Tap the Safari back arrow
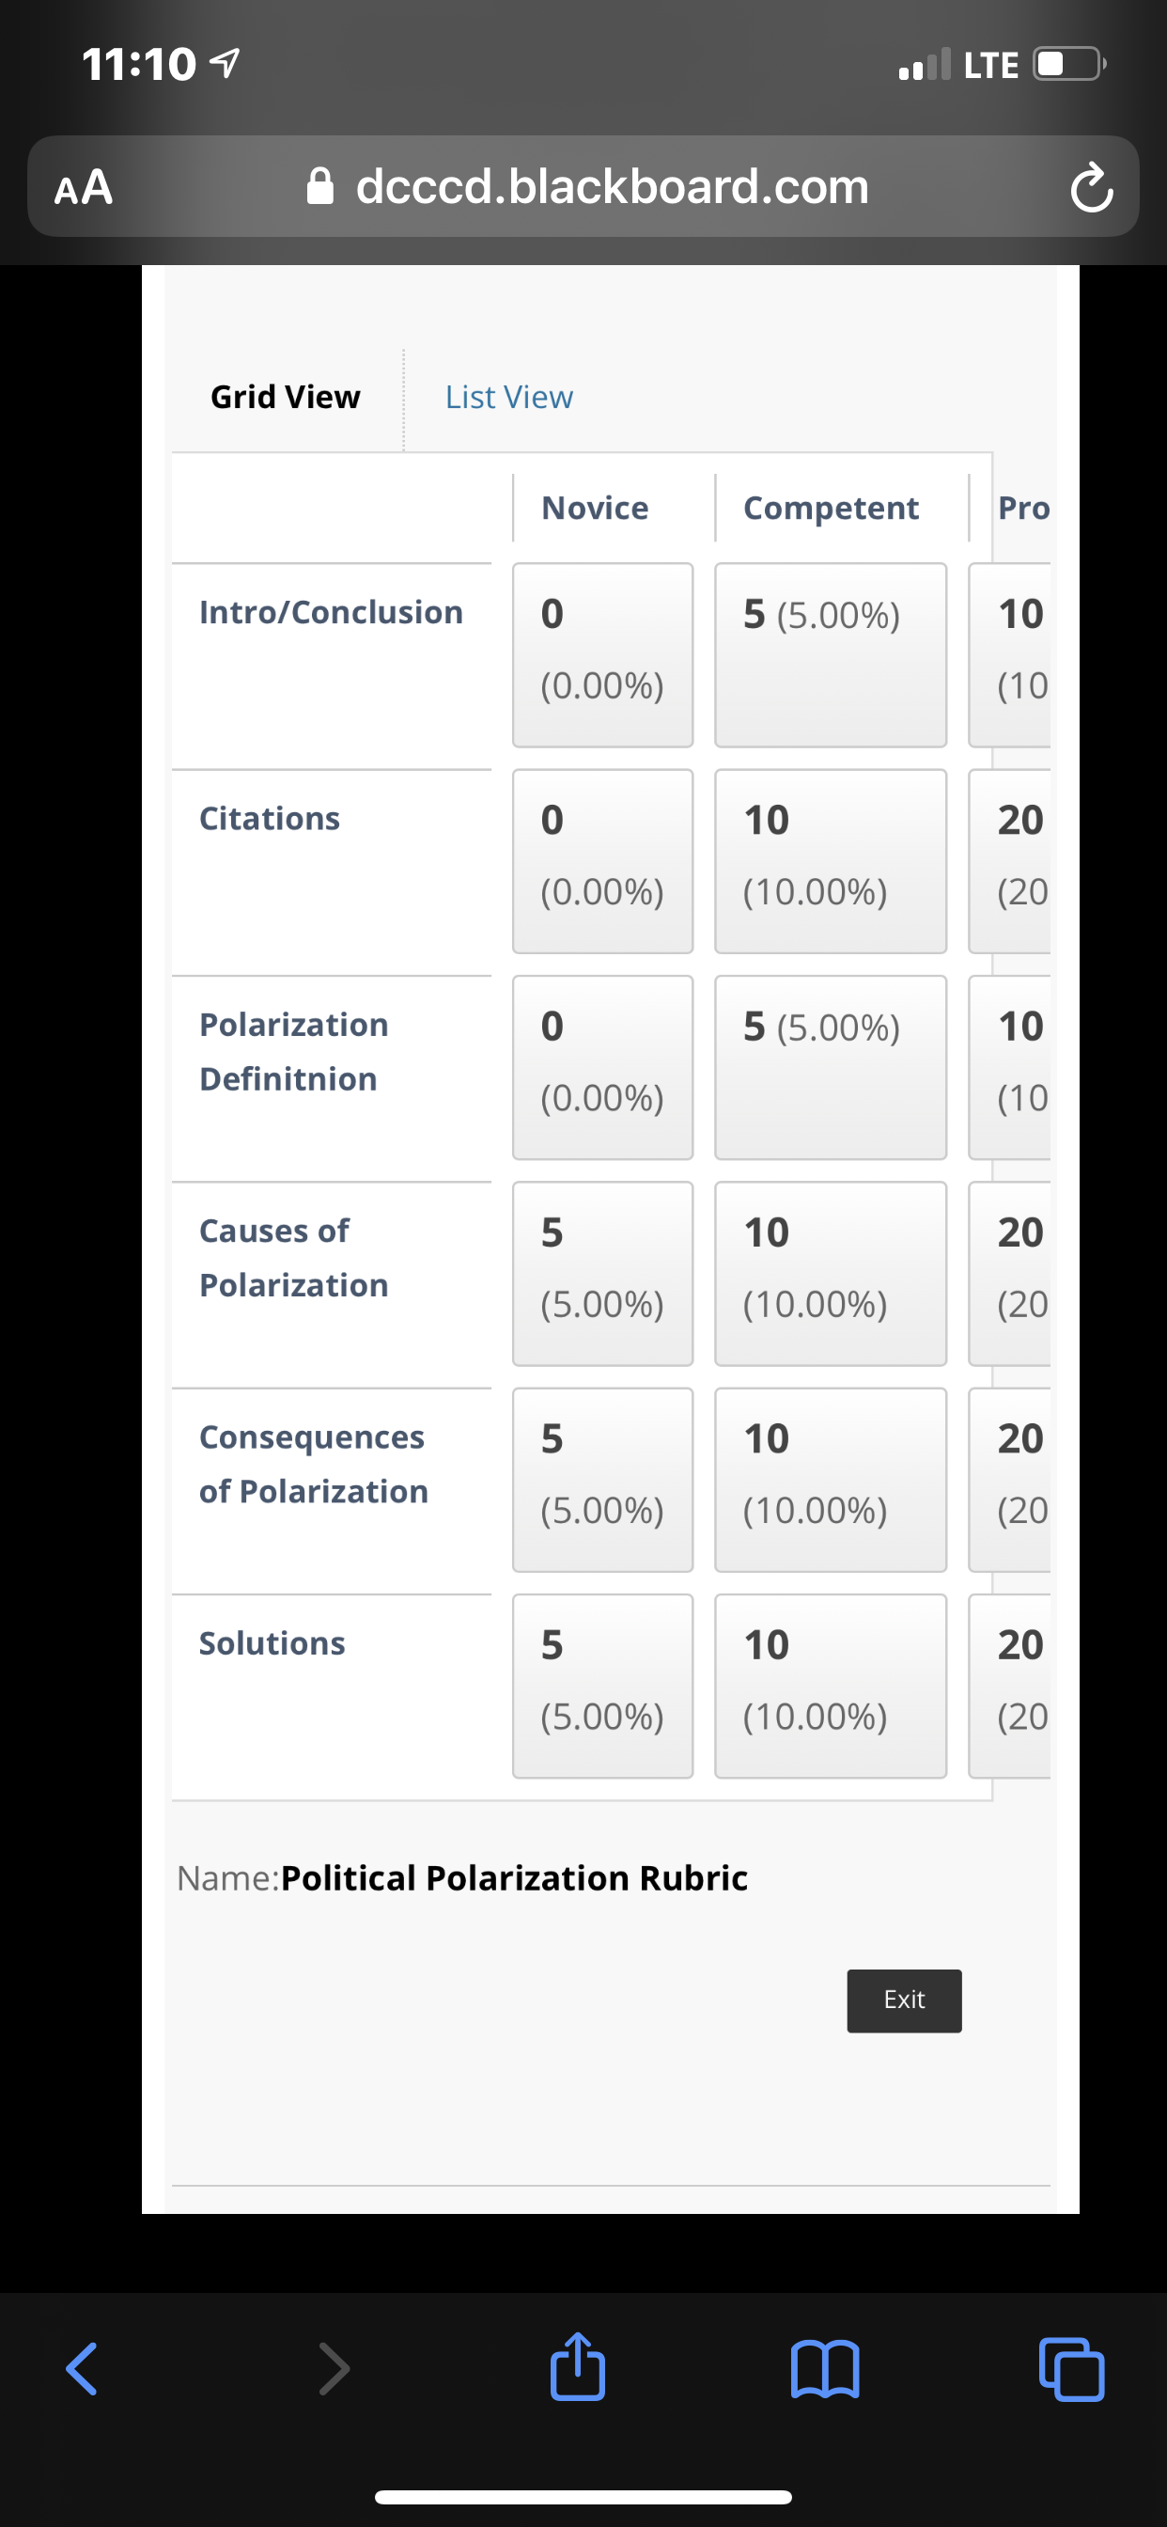This screenshot has width=1167, height=2527. click(82, 2369)
